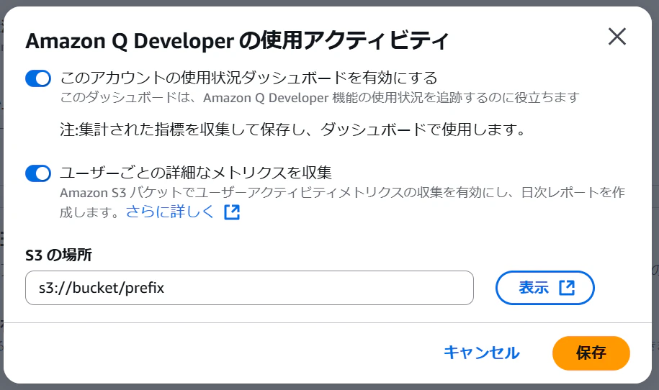Click the external link icon beside さらに詳しく
This screenshot has width=659, height=390.
232,212
